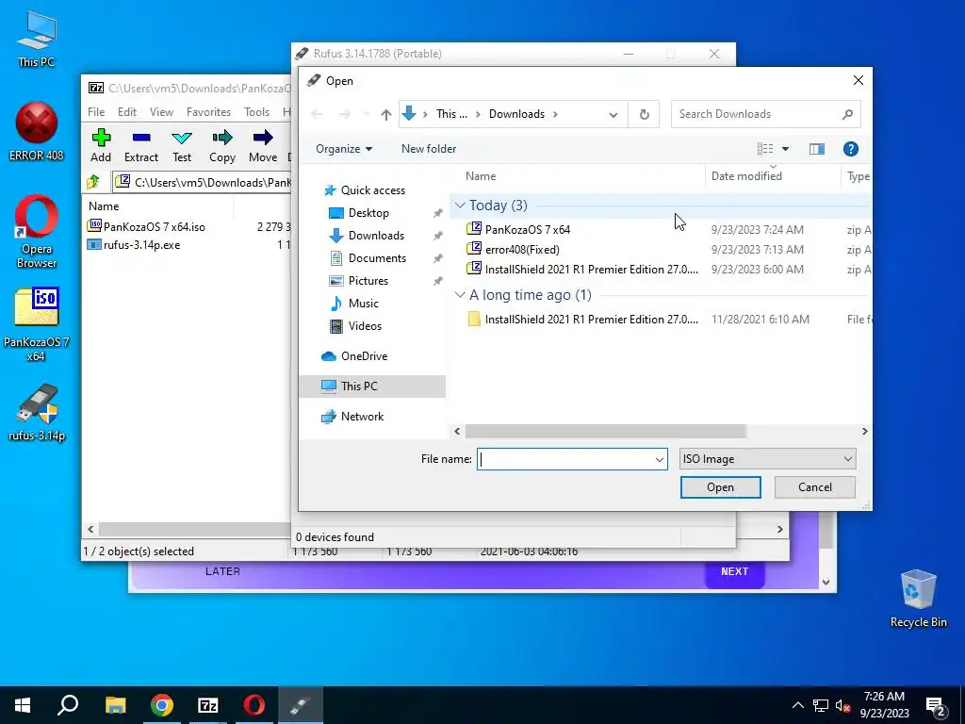The height and width of the screenshot is (724, 965).
Task: Click the Downloads breadcrumb in address bar
Action: [516, 114]
